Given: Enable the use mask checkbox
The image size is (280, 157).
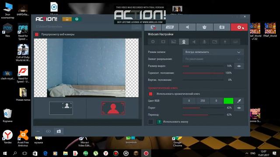Looking at the screenshot, I should coord(150,122).
